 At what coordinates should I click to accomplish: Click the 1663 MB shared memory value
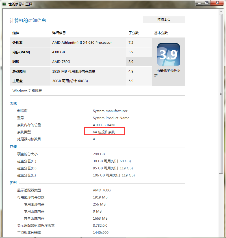pyautogui.click(x=100, y=218)
